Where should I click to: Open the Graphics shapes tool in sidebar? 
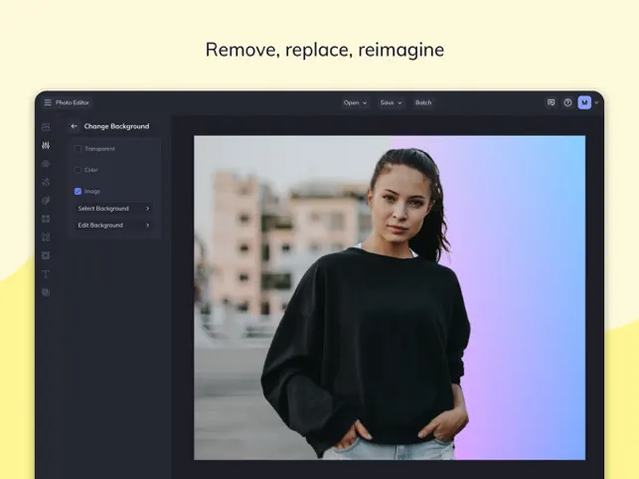46,238
